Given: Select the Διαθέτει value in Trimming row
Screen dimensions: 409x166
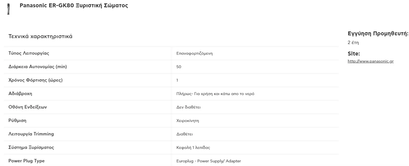Looking at the screenshot, I should (x=185, y=134).
